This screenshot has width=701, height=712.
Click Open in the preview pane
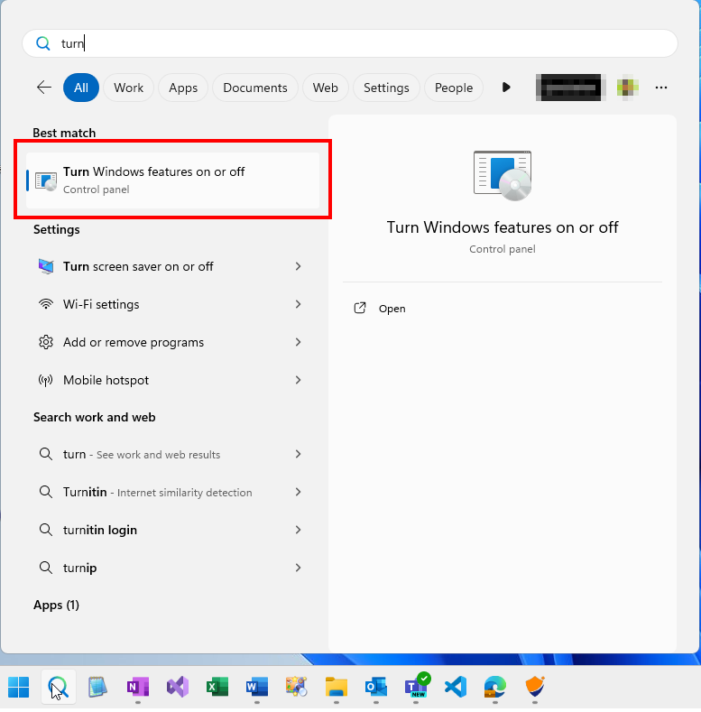[x=392, y=309]
